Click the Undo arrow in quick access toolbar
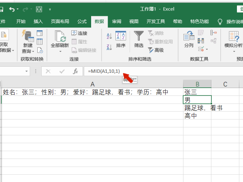 (x=12, y=8)
